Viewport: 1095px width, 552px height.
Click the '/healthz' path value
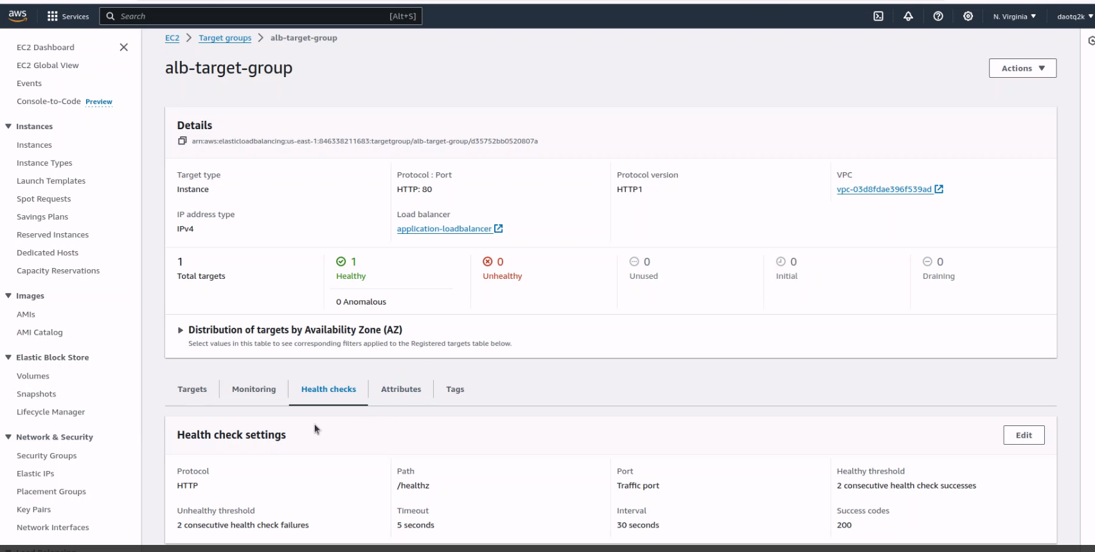413,486
